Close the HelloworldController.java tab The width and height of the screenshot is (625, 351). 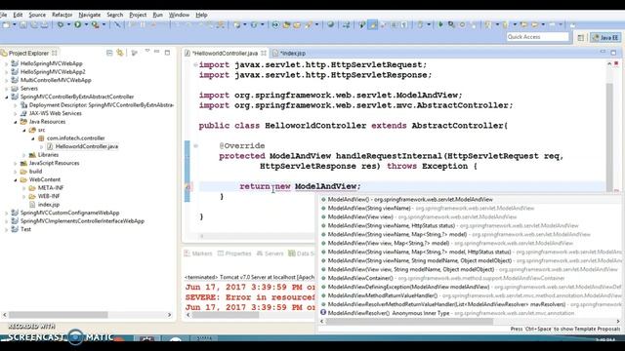(x=264, y=53)
